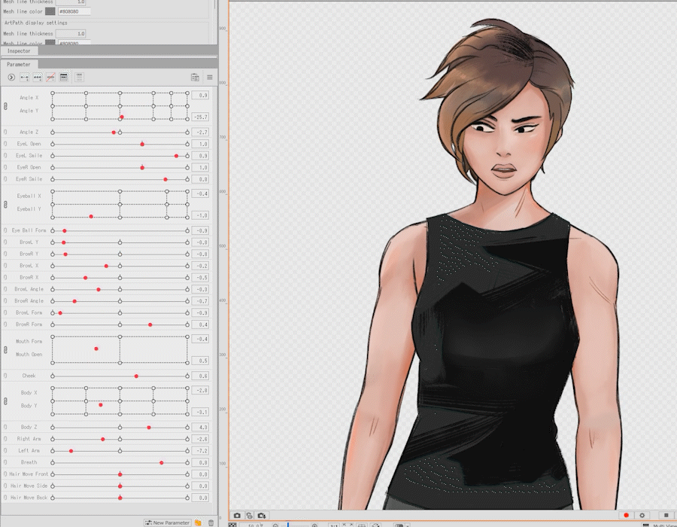Viewport: 677px width, 527px height.
Task: Click the Mesh line color gray swatch
Action: coord(50,11)
